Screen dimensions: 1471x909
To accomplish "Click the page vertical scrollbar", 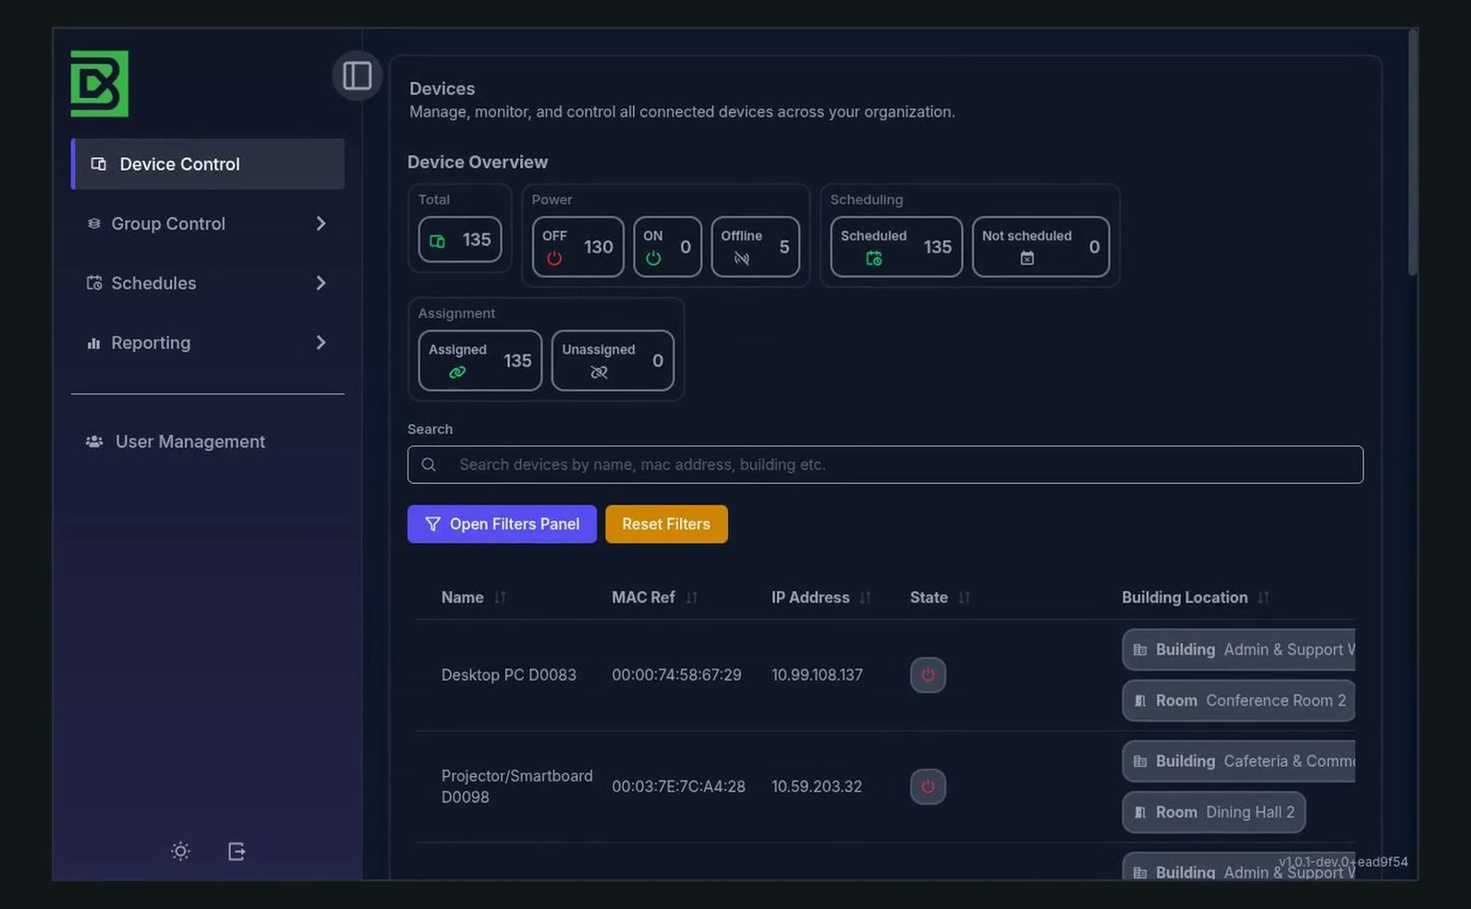I will [x=1412, y=152].
